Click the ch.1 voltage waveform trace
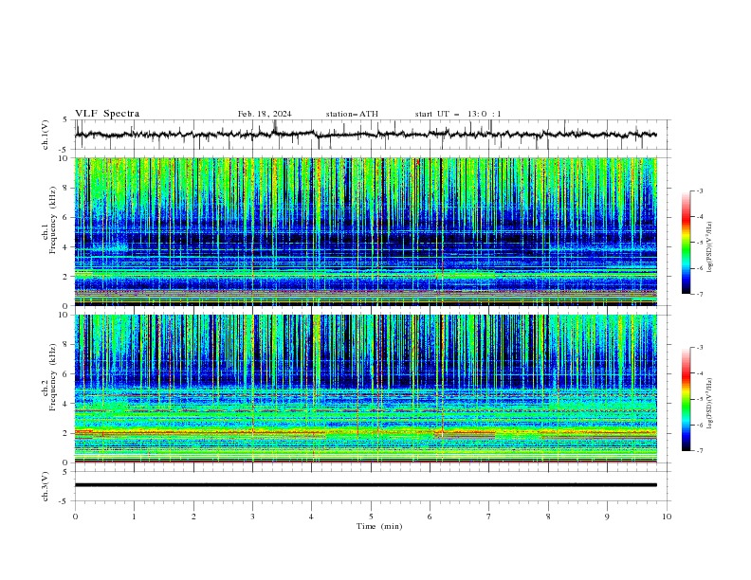751x580 pixels. click(365, 135)
